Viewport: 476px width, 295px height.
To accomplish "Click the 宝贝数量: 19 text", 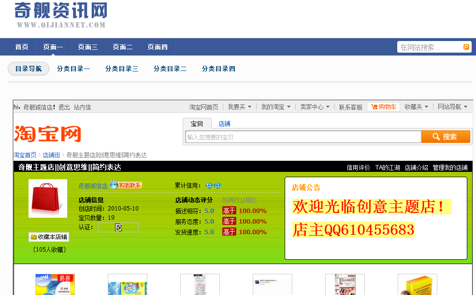I will (x=97, y=218).
